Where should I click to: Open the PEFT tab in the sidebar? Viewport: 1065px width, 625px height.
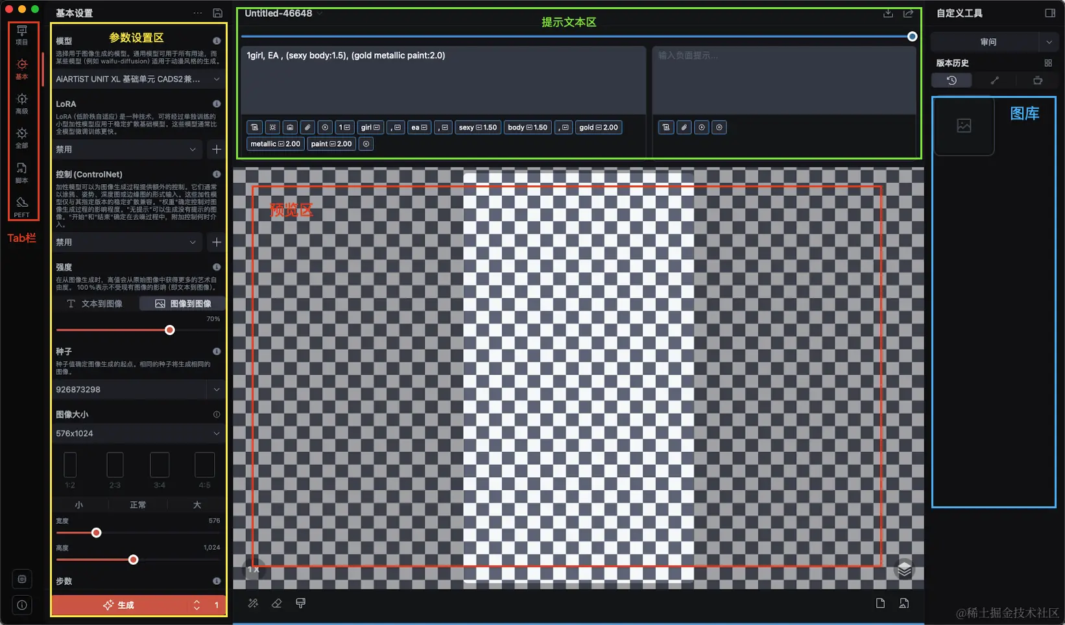21,207
